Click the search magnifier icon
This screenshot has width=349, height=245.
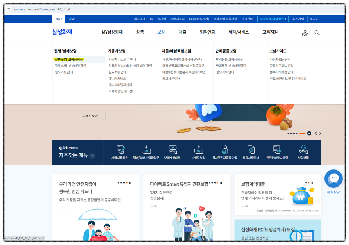(317, 33)
